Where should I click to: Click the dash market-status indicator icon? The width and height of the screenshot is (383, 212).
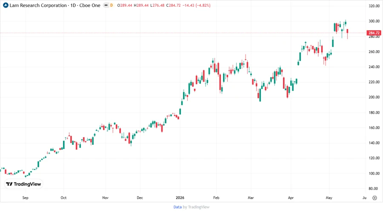106,5
